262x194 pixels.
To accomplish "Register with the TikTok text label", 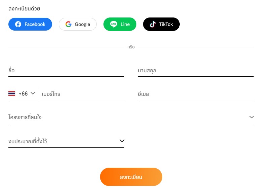I will pyautogui.click(x=166, y=24).
